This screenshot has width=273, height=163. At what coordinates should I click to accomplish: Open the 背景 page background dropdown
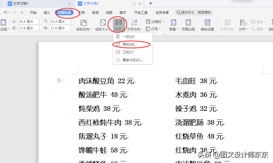tap(173, 25)
